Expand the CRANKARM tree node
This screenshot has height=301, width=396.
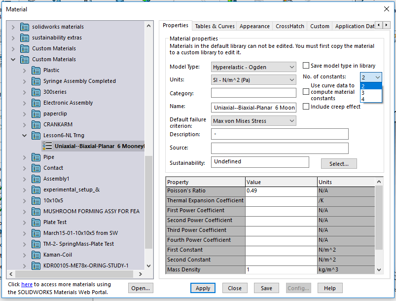(25, 125)
